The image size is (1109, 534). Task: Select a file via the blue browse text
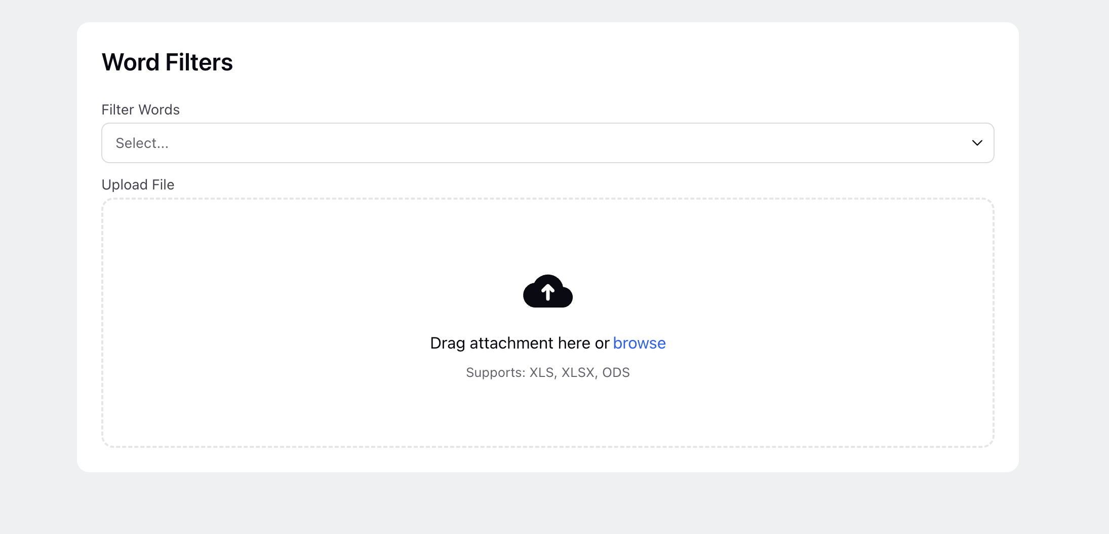coord(639,343)
